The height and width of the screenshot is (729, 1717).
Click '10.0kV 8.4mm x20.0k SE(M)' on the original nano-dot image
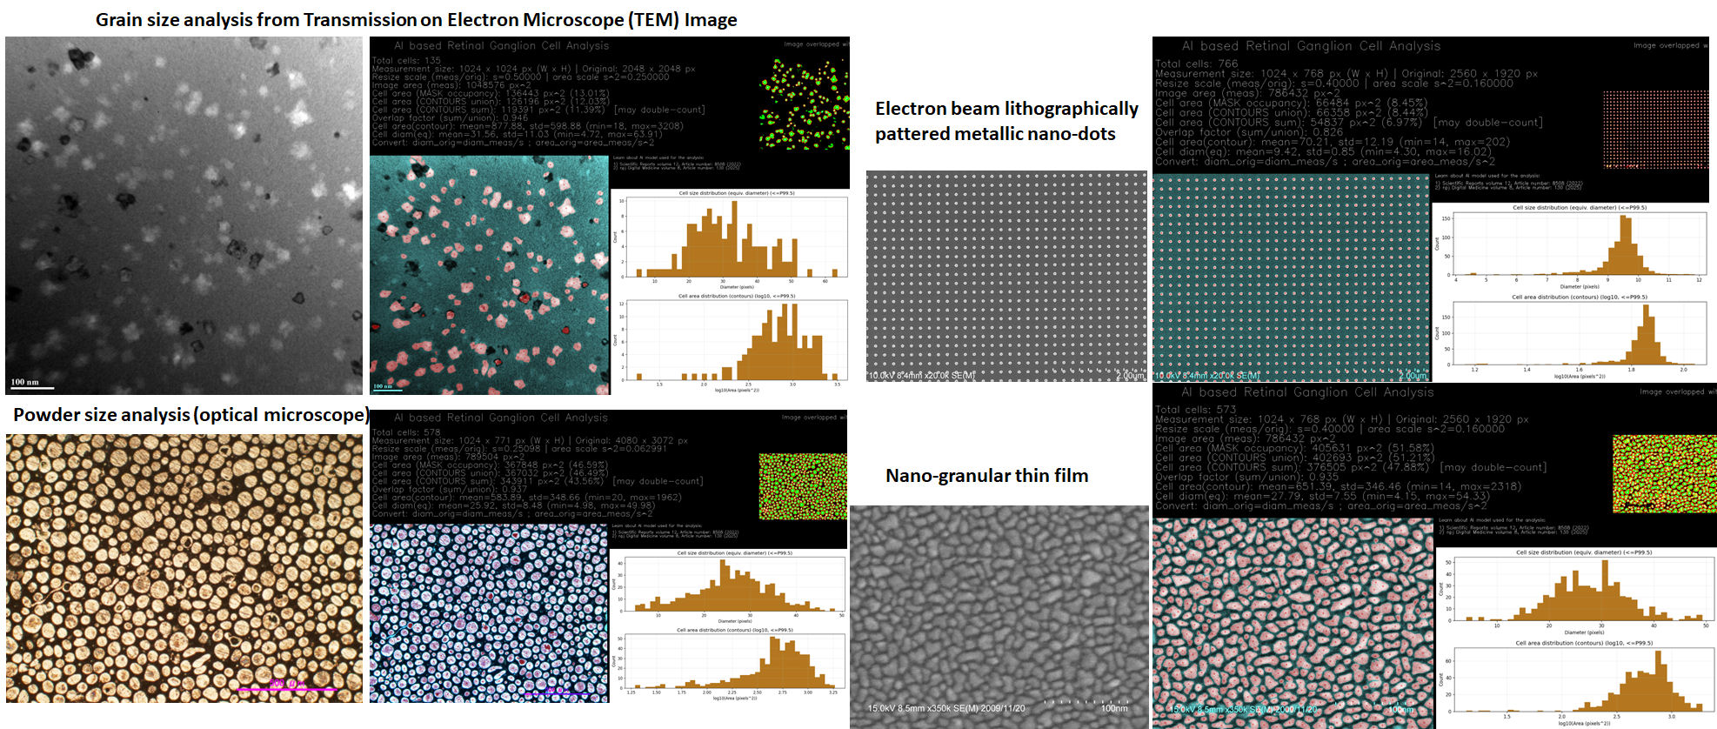(x=922, y=376)
